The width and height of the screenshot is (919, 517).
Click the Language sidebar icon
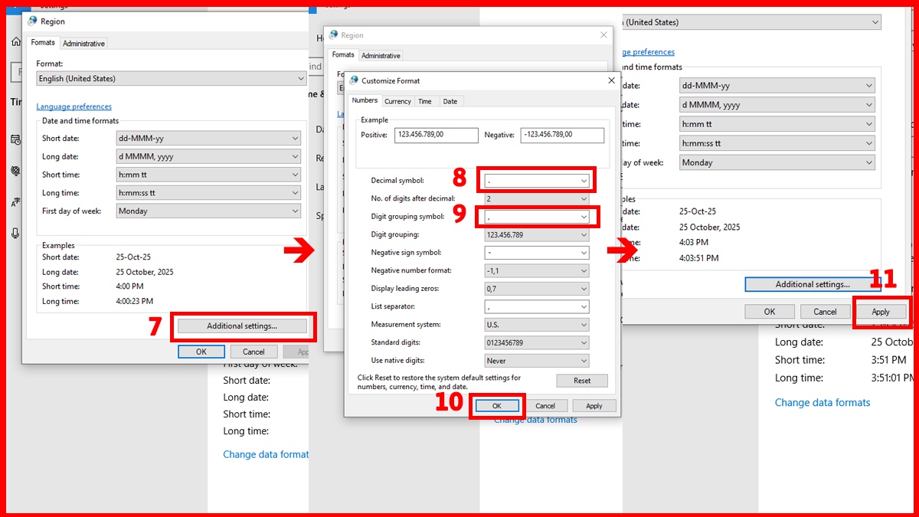tap(15, 201)
